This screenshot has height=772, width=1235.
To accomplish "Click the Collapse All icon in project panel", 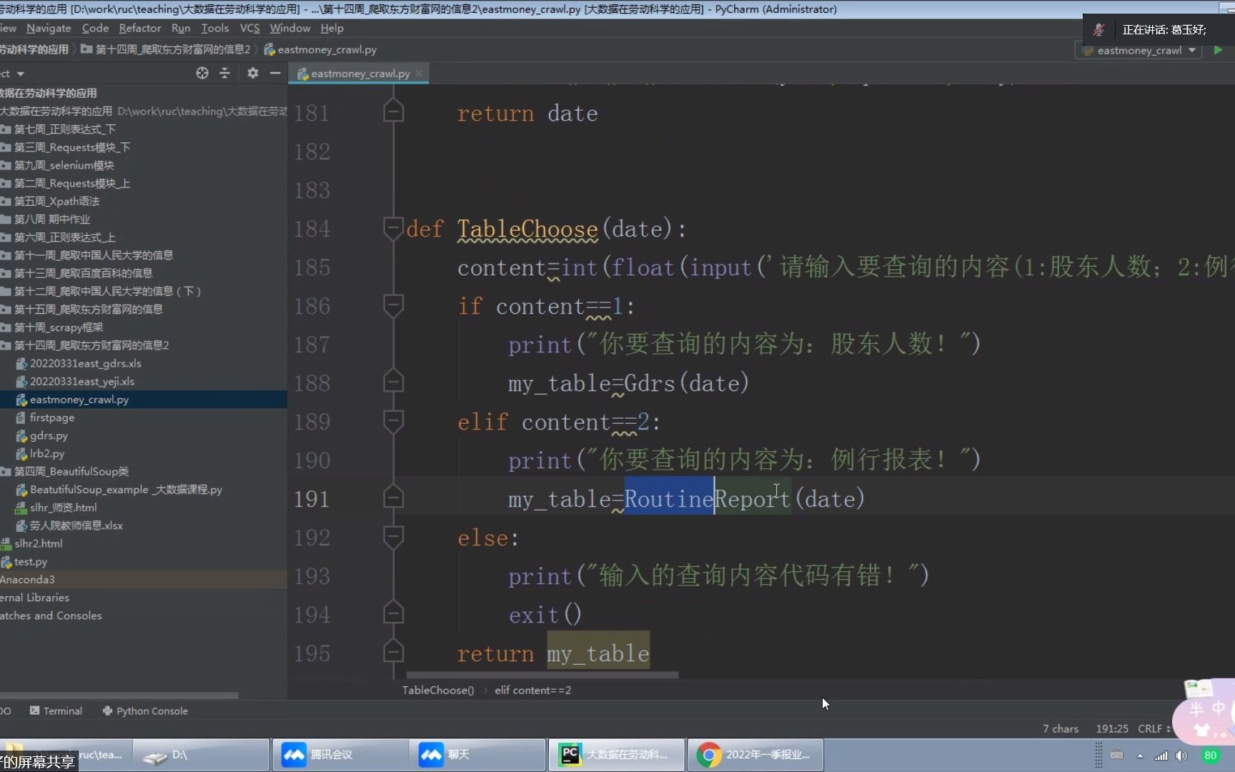I will coord(224,73).
